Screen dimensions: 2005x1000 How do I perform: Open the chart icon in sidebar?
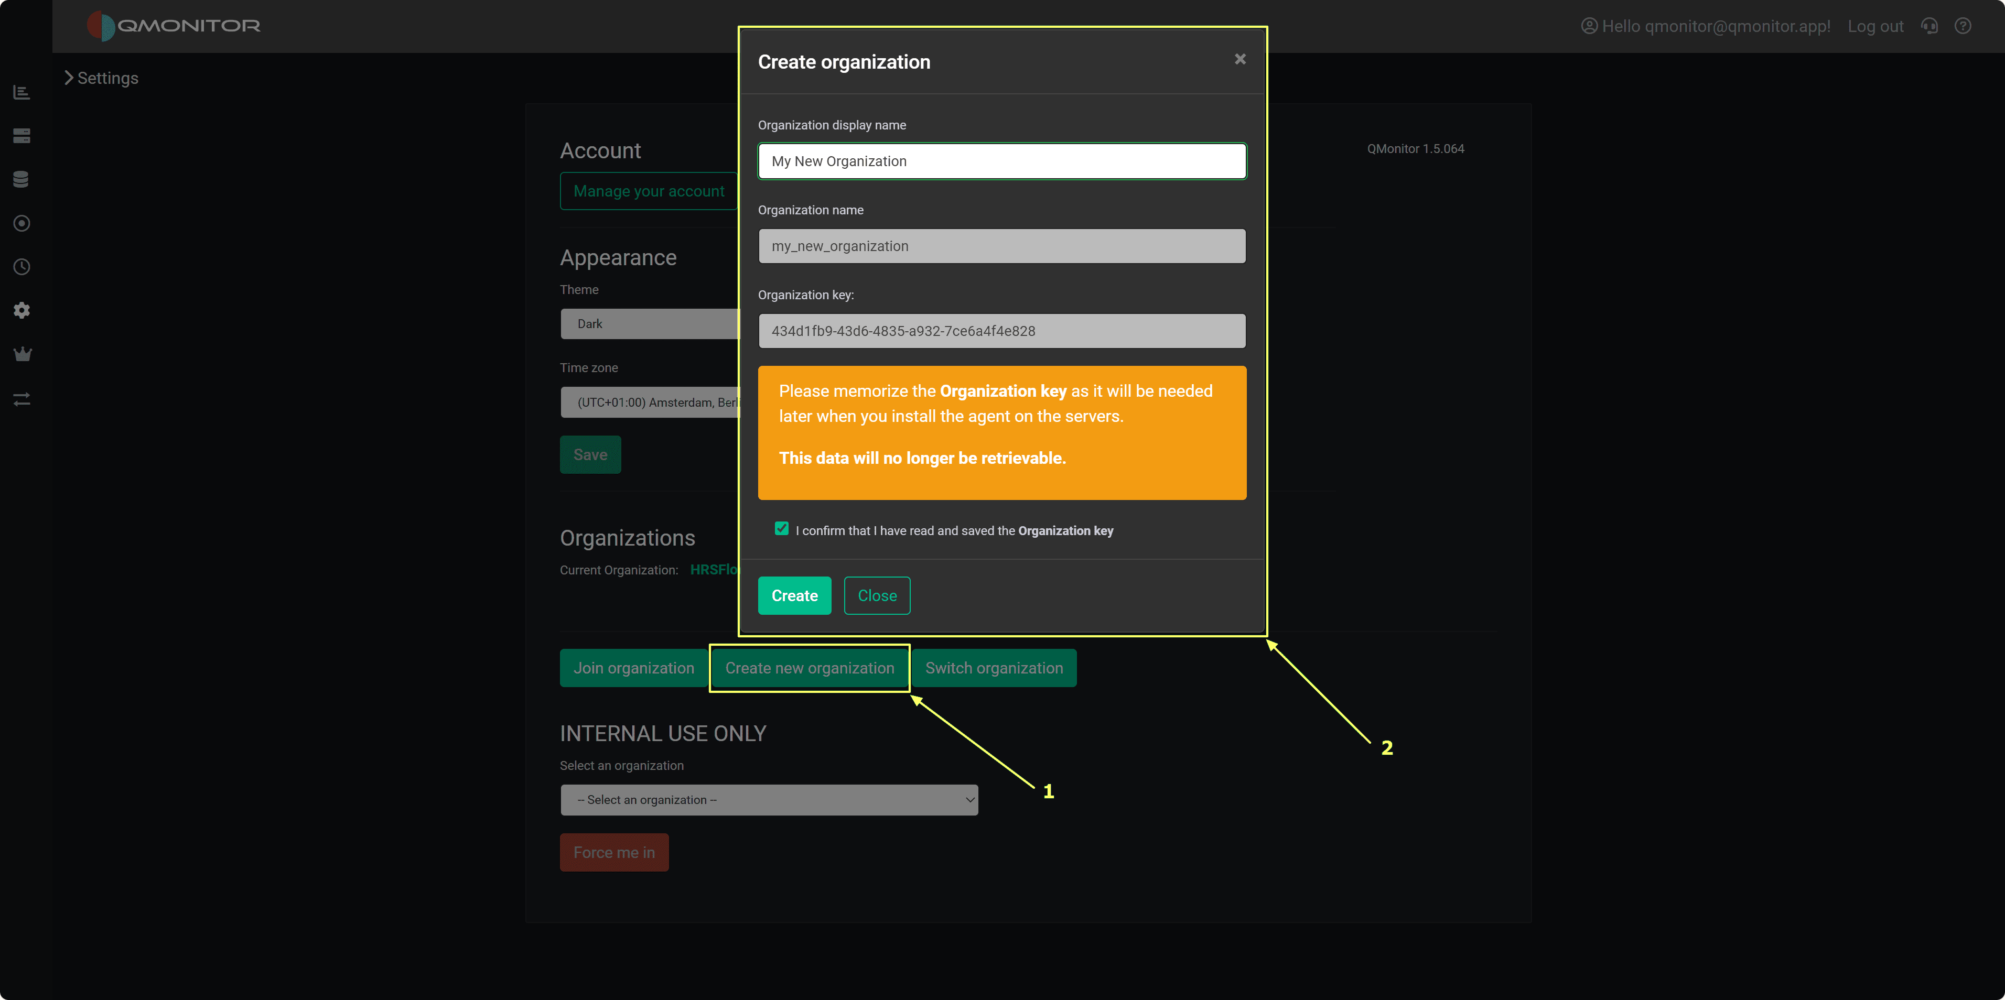click(22, 93)
